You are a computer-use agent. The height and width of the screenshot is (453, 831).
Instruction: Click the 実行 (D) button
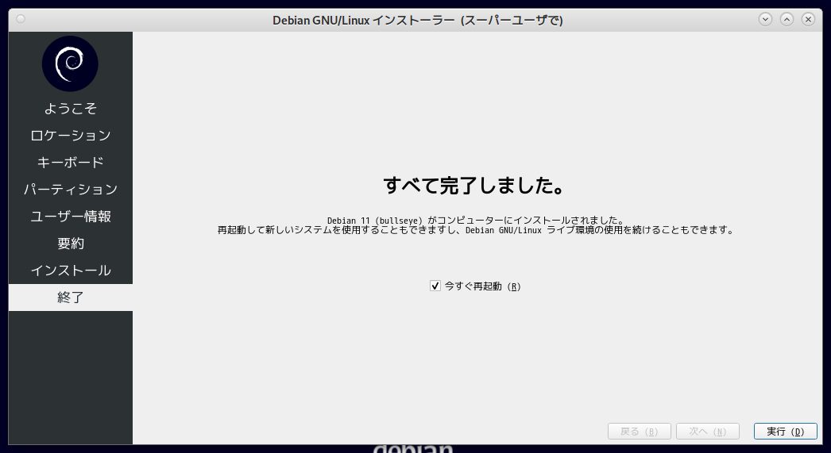point(786,432)
